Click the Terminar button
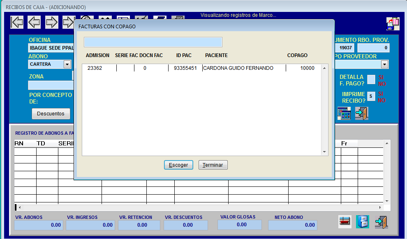This screenshot has width=407, height=239. 213,165
